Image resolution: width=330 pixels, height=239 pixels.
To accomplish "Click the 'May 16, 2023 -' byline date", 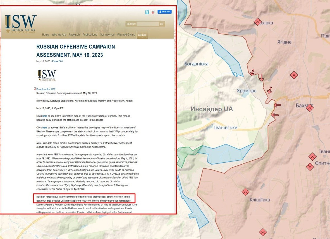I will tap(44, 61).
